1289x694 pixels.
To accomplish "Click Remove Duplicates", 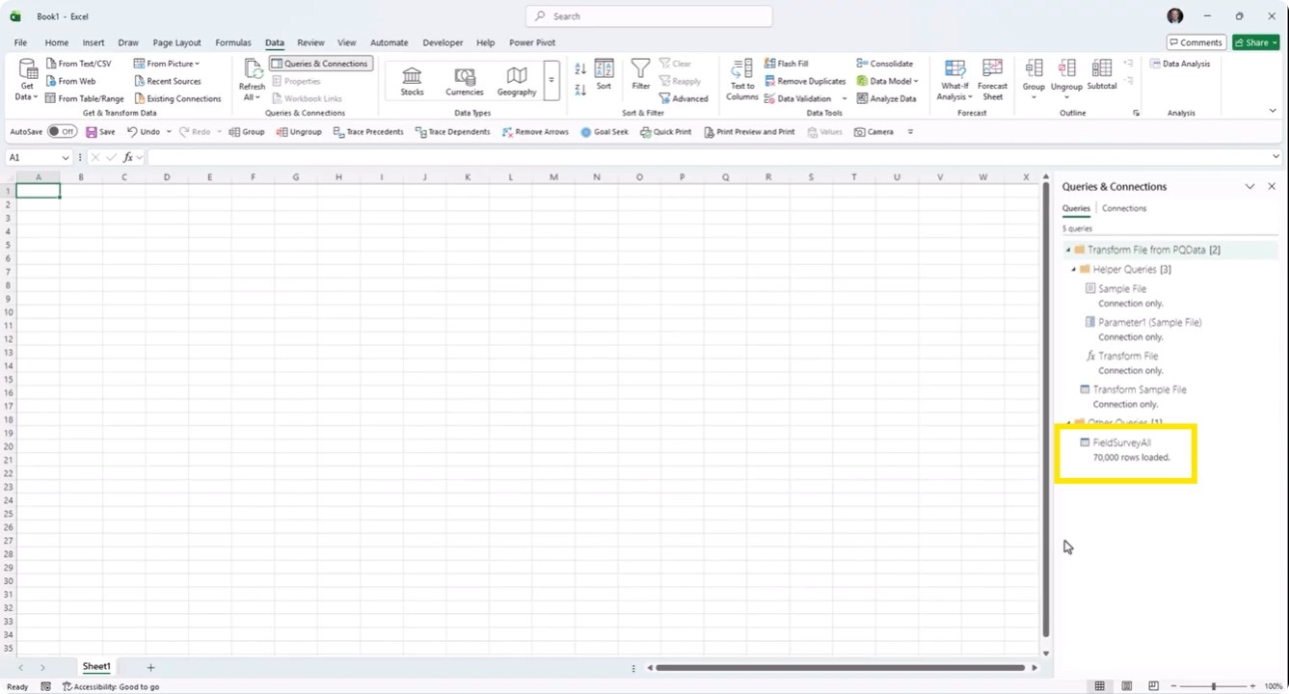I will pyautogui.click(x=805, y=81).
